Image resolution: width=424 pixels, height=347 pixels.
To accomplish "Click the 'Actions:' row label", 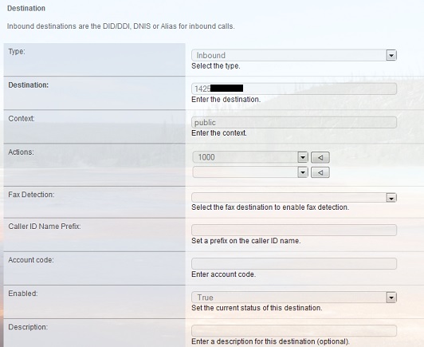I will pyautogui.click(x=21, y=152).
